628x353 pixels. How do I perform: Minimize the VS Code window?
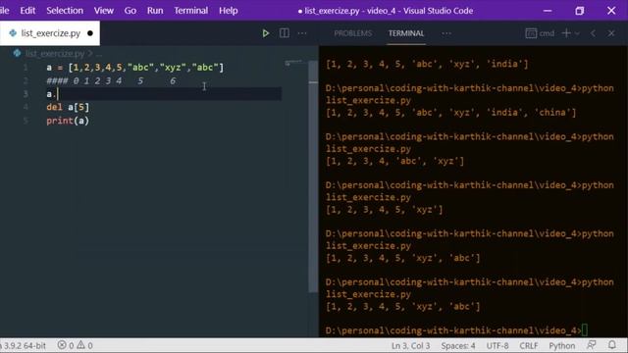pos(548,11)
